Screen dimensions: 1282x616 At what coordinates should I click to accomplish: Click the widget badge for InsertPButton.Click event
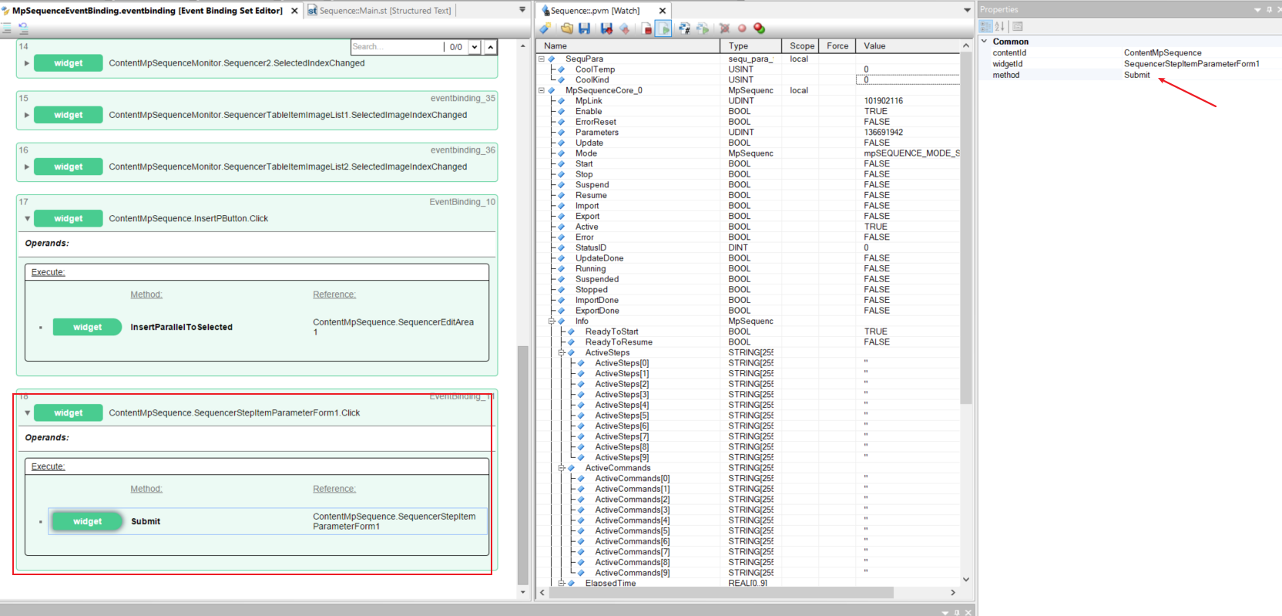(68, 218)
